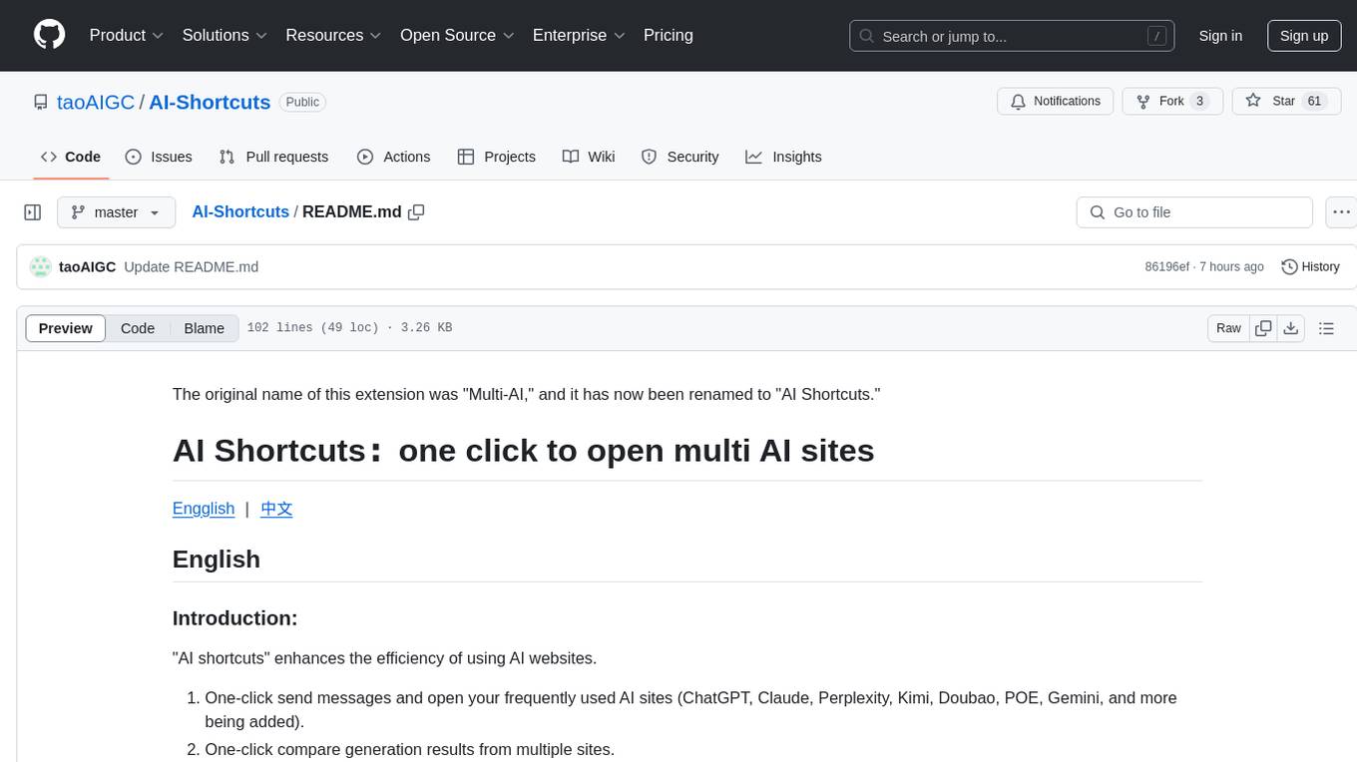
Task: Open the GitHub homepage logo
Action: pyautogui.click(x=49, y=35)
